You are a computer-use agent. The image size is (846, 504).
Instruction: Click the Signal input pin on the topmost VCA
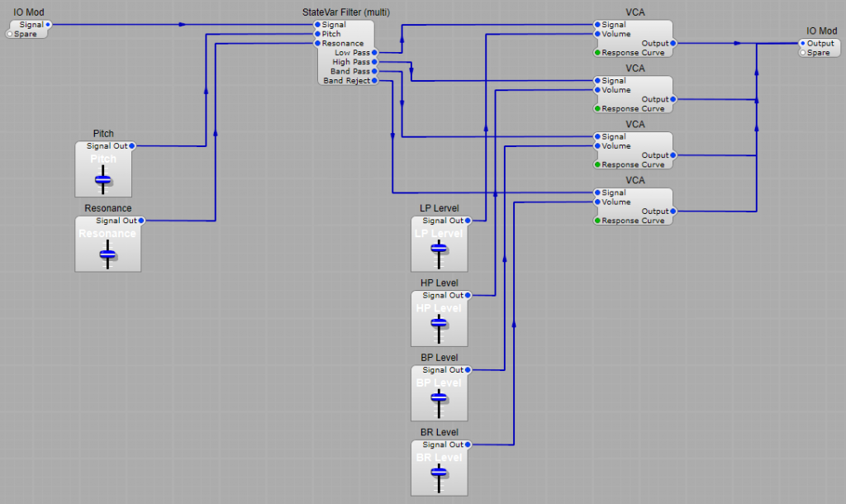(597, 25)
